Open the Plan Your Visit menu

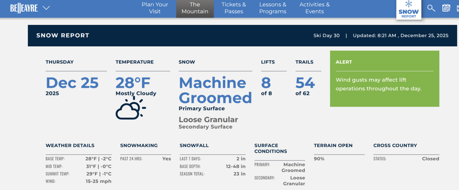[155, 8]
